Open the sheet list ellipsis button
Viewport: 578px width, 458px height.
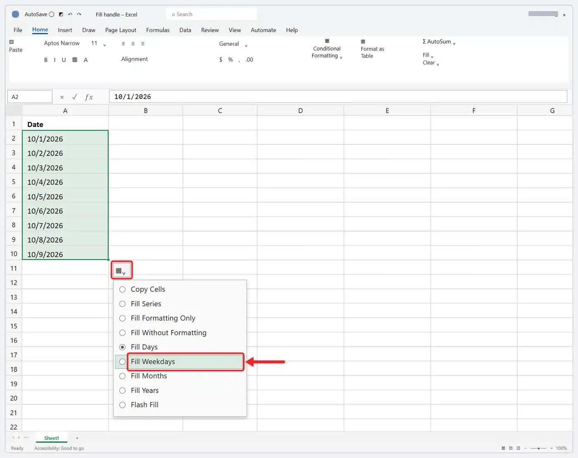pos(26,437)
